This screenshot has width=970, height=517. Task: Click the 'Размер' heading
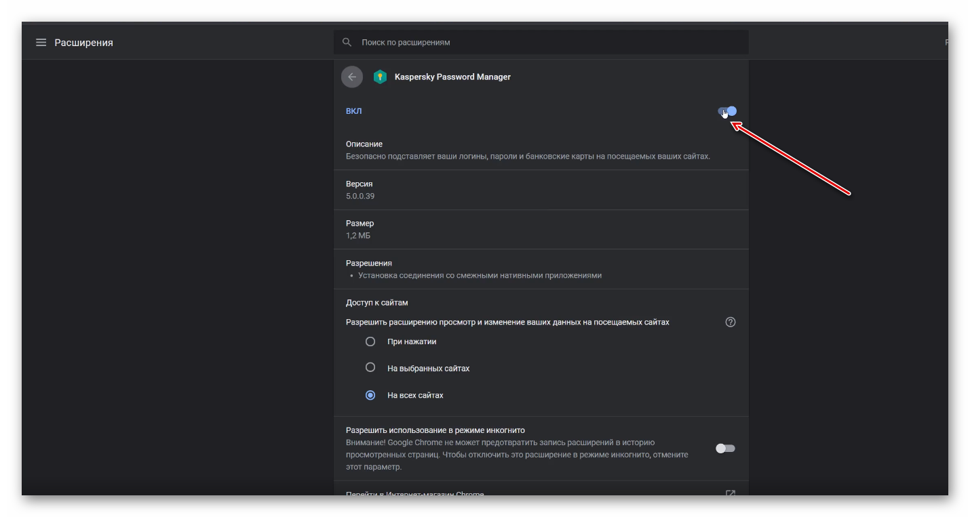click(360, 223)
